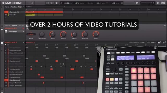Image resolution: width=167 pixels, height=93 pixels.
Task: Open the Grid Quick setting
Action: point(153,42)
